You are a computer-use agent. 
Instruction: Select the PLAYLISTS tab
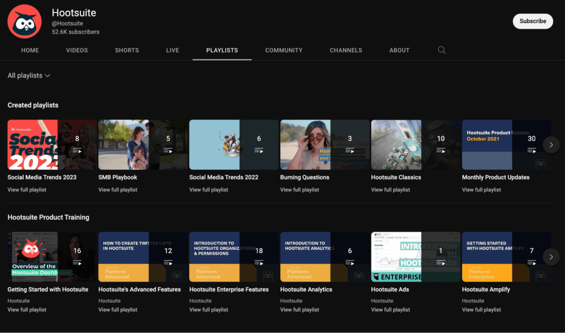click(x=222, y=50)
